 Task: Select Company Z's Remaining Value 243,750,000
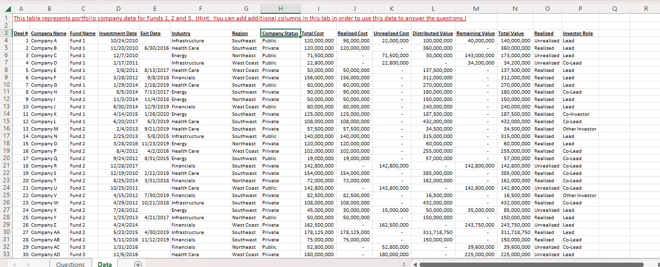pos(475,225)
